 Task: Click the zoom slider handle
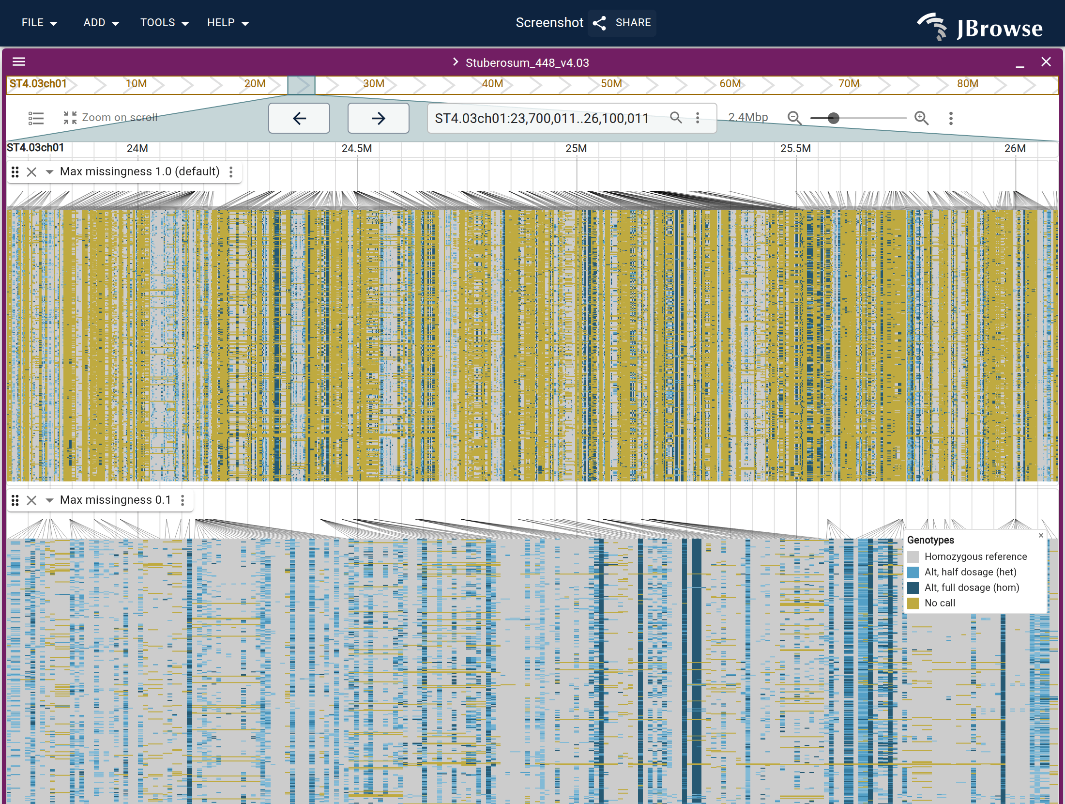tap(833, 118)
